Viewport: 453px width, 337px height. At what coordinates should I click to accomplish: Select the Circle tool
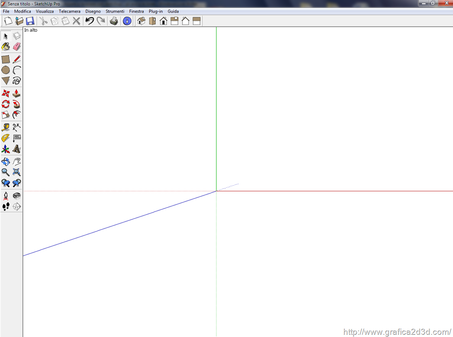click(x=6, y=70)
